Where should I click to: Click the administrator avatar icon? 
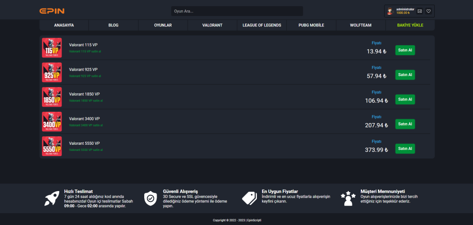point(390,11)
